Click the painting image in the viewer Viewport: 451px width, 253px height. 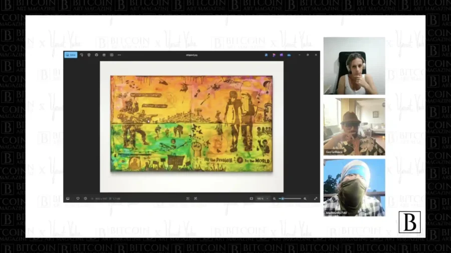[191, 123]
